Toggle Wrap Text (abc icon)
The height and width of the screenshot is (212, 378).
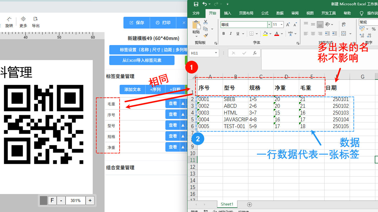(x=344, y=24)
